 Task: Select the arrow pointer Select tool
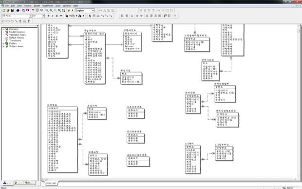coord(90,16)
